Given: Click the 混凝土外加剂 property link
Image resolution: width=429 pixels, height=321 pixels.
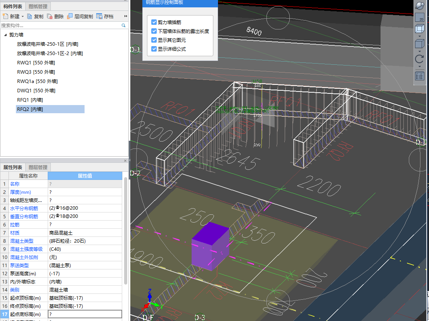Looking at the screenshot, I should point(24,257).
